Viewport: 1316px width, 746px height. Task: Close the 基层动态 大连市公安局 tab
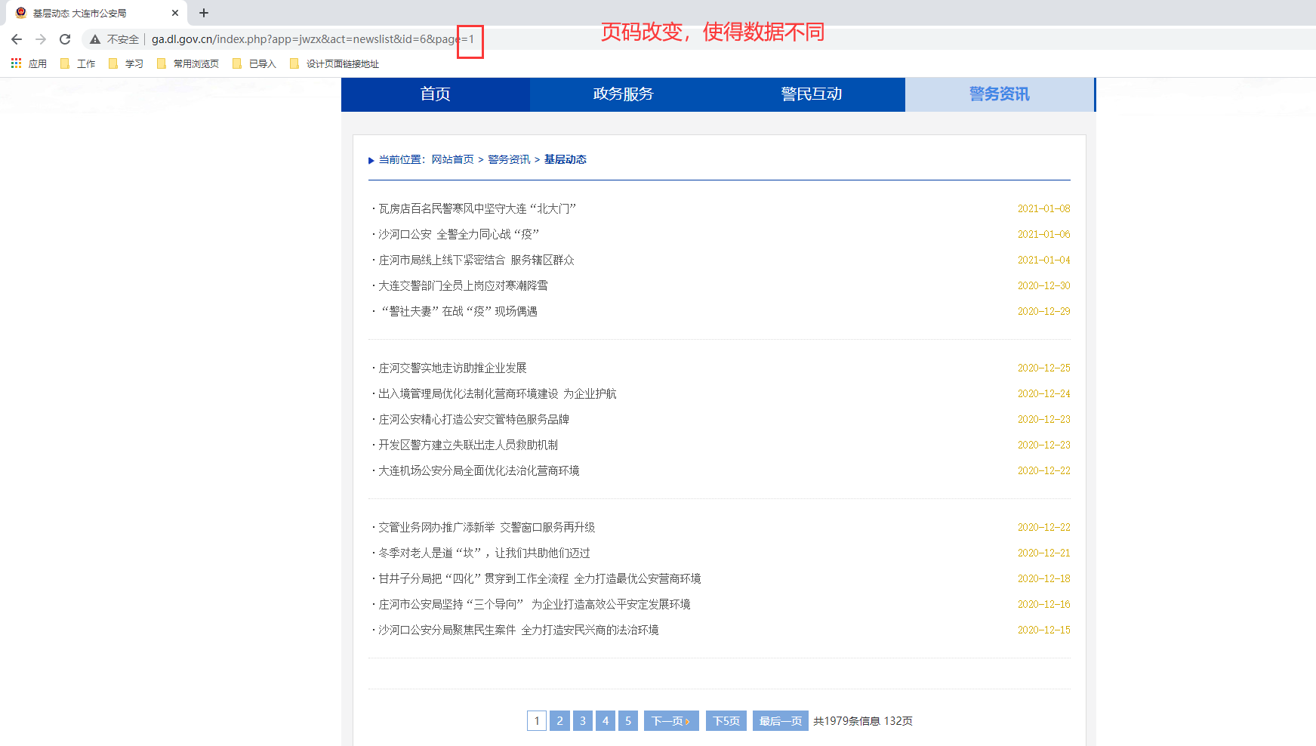[175, 13]
